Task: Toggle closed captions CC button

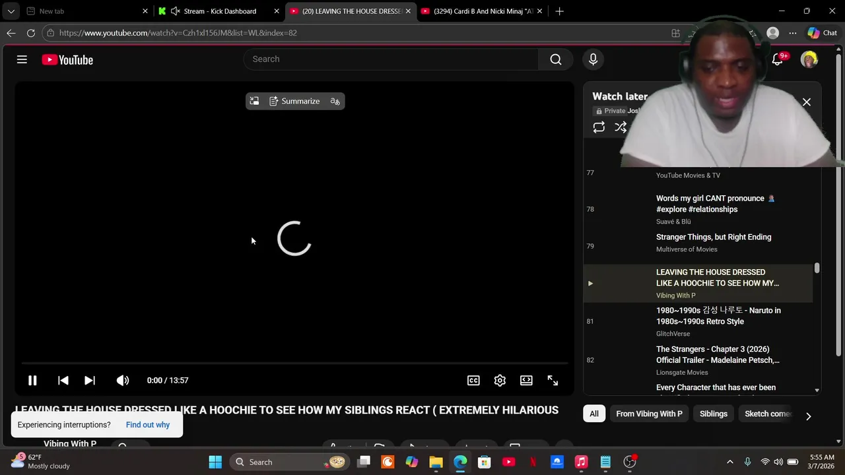Action: click(x=473, y=380)
